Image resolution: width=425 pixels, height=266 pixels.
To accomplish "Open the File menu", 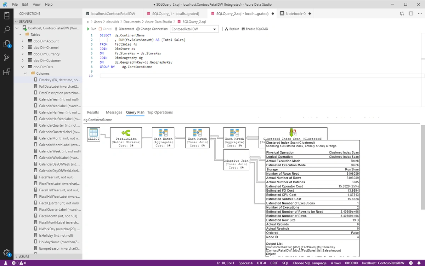I will click(15, 4).
